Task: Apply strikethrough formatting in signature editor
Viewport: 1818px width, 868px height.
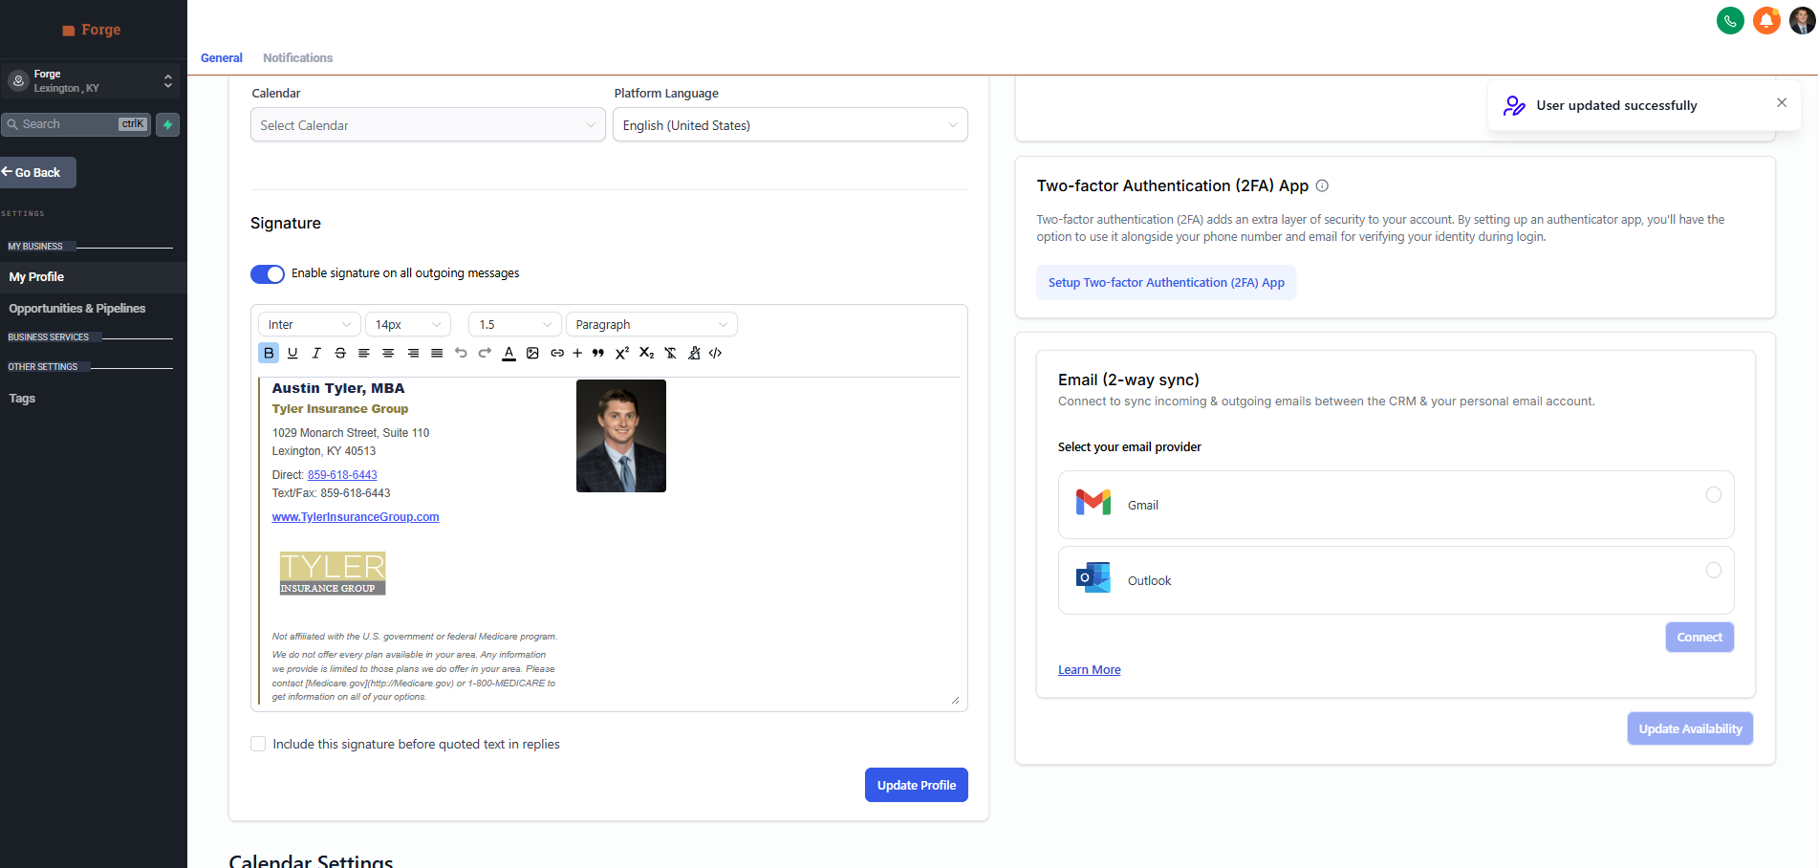Action: pos(340,353)
